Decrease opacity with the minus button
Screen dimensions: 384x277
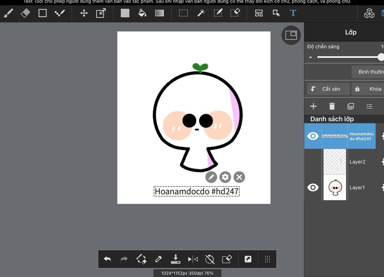[x=310, y=57]
